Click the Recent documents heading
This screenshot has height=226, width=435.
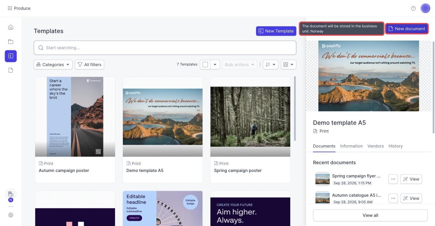tap(334, 162)
